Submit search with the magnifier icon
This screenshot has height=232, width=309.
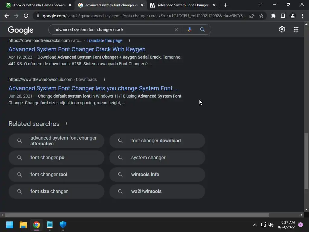pyautogui.click(x=202, y=30)
